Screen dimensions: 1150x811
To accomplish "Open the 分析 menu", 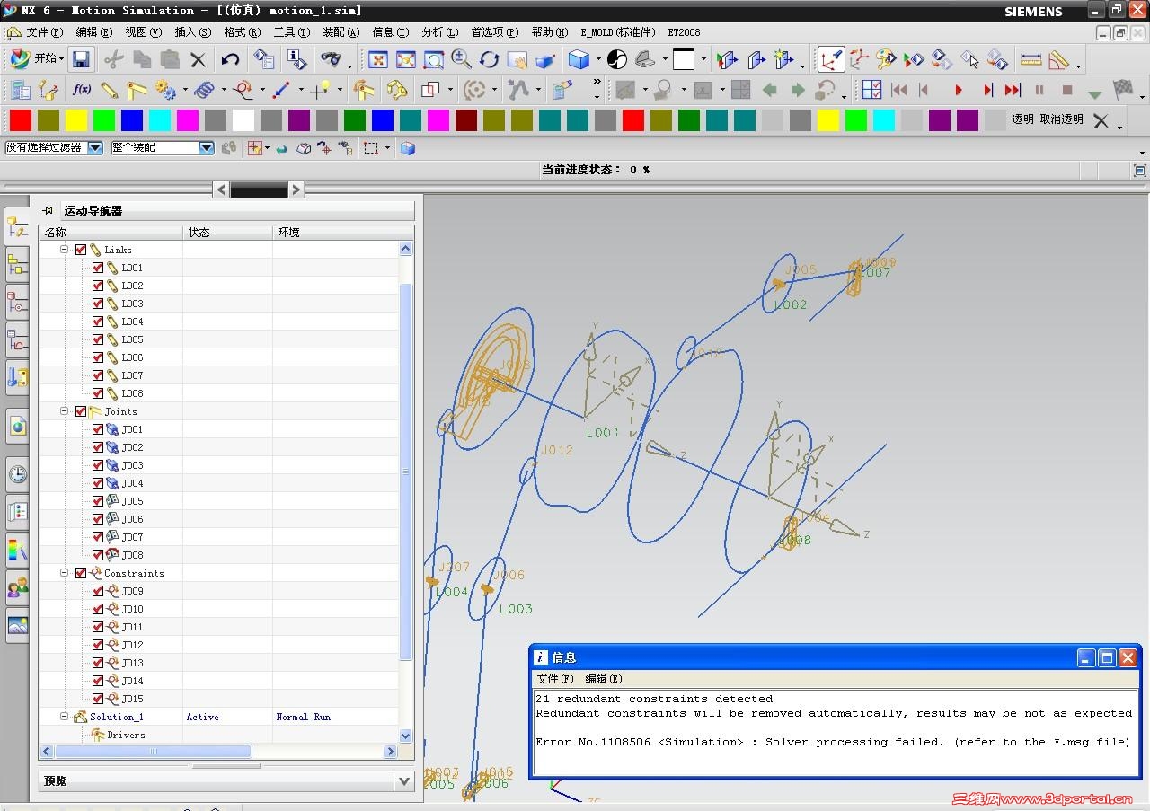I will point(438,32).
